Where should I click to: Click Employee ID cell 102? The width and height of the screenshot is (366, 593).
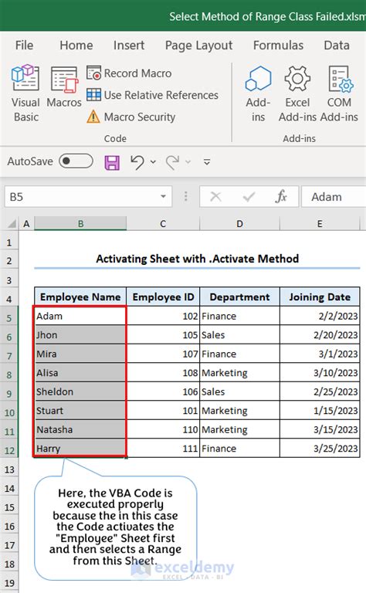[x=163, y=316]
